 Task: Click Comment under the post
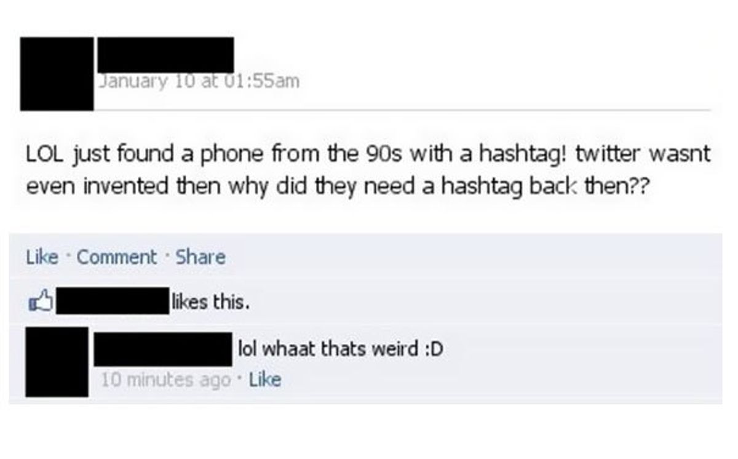pos(117,257)
